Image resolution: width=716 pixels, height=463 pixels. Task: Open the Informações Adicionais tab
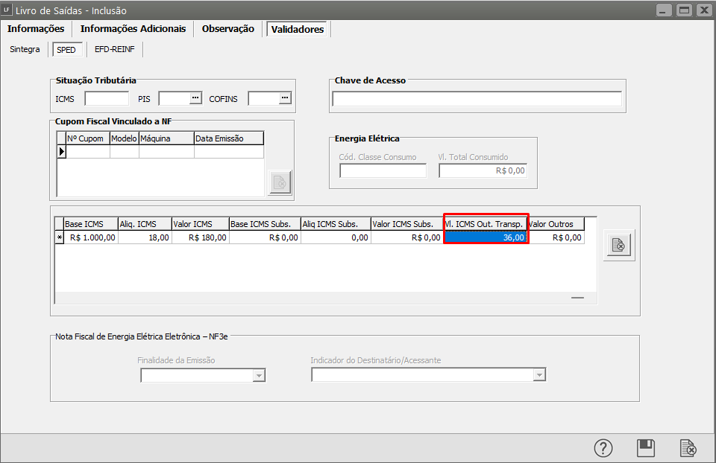pyautogui.click(x=133, y=29)
